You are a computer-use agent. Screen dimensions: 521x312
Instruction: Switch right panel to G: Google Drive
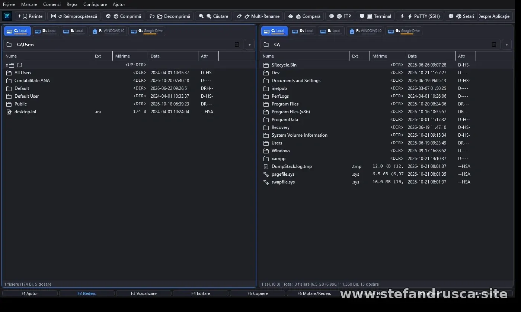click(x=404, y=31)
